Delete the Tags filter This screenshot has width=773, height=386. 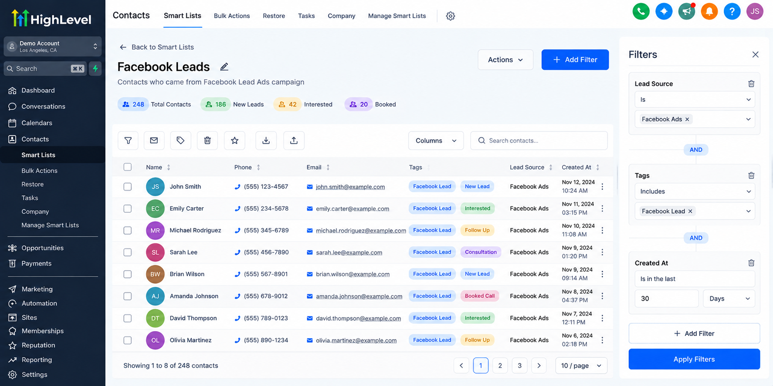click(751, 175)
